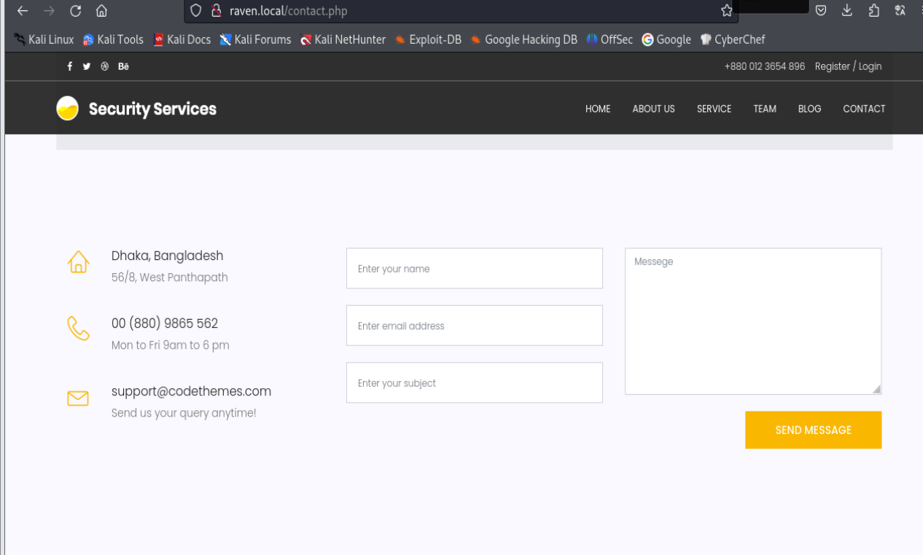923x555 pixels.
Task: Click the Enter email address field
Action: 474,326
